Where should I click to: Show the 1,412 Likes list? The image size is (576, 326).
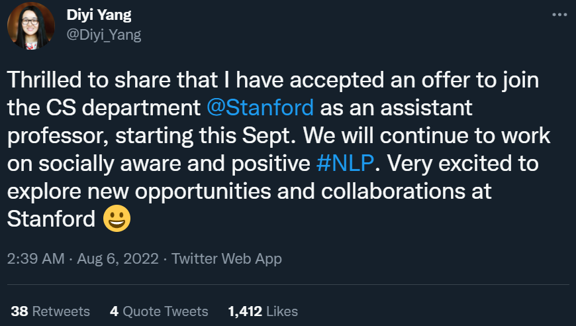tap(263, 311)
